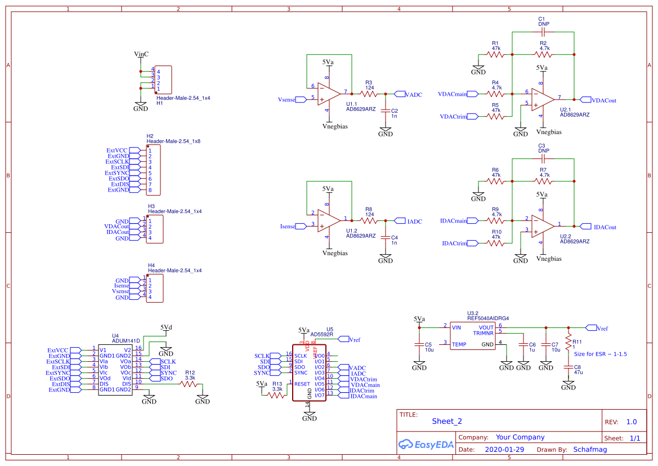Click the GND symbol below header H1

[141, 106]
